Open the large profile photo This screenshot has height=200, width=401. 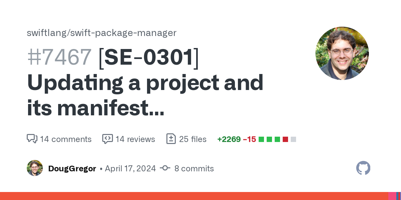(x=342, y=53)
